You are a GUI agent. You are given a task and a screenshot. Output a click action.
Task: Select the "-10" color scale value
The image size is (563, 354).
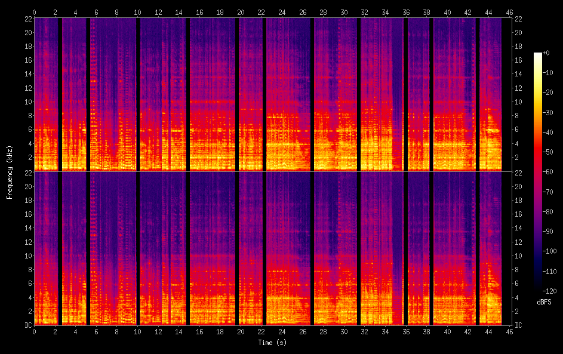[548, 72]
